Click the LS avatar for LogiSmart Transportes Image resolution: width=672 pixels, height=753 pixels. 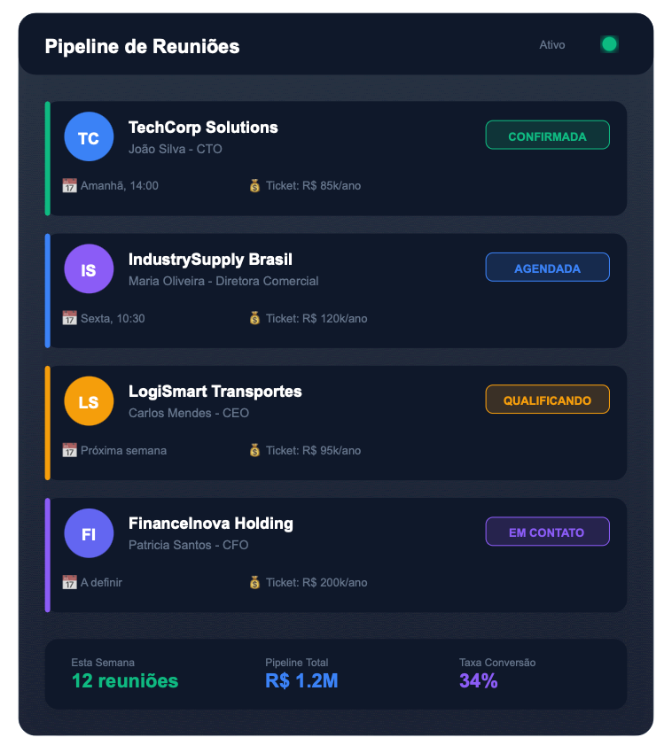click(x=89, y=401)
